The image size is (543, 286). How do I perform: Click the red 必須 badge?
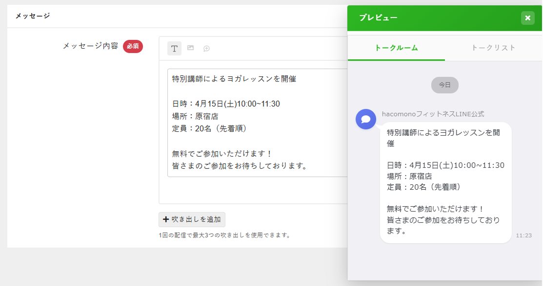[133, 46]
